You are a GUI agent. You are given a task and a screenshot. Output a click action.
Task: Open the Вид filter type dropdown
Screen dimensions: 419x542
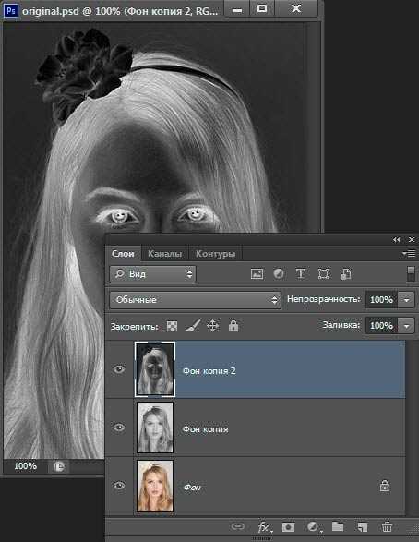click(x=152, y=274)
